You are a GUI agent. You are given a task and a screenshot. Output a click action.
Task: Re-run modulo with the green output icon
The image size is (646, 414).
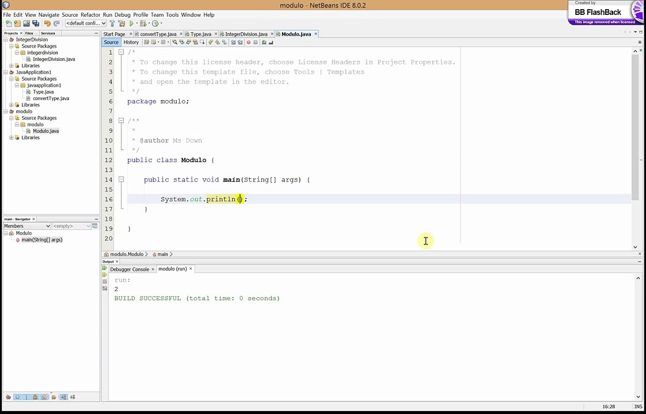[x=105, y=268]
